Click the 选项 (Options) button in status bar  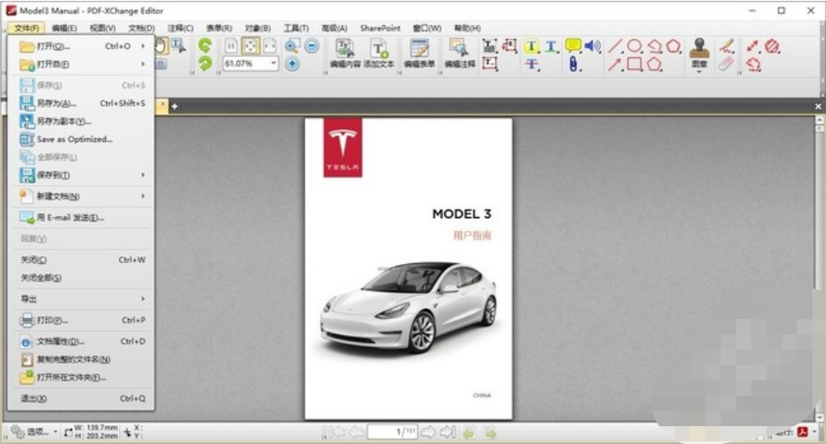tap(31, 432)
